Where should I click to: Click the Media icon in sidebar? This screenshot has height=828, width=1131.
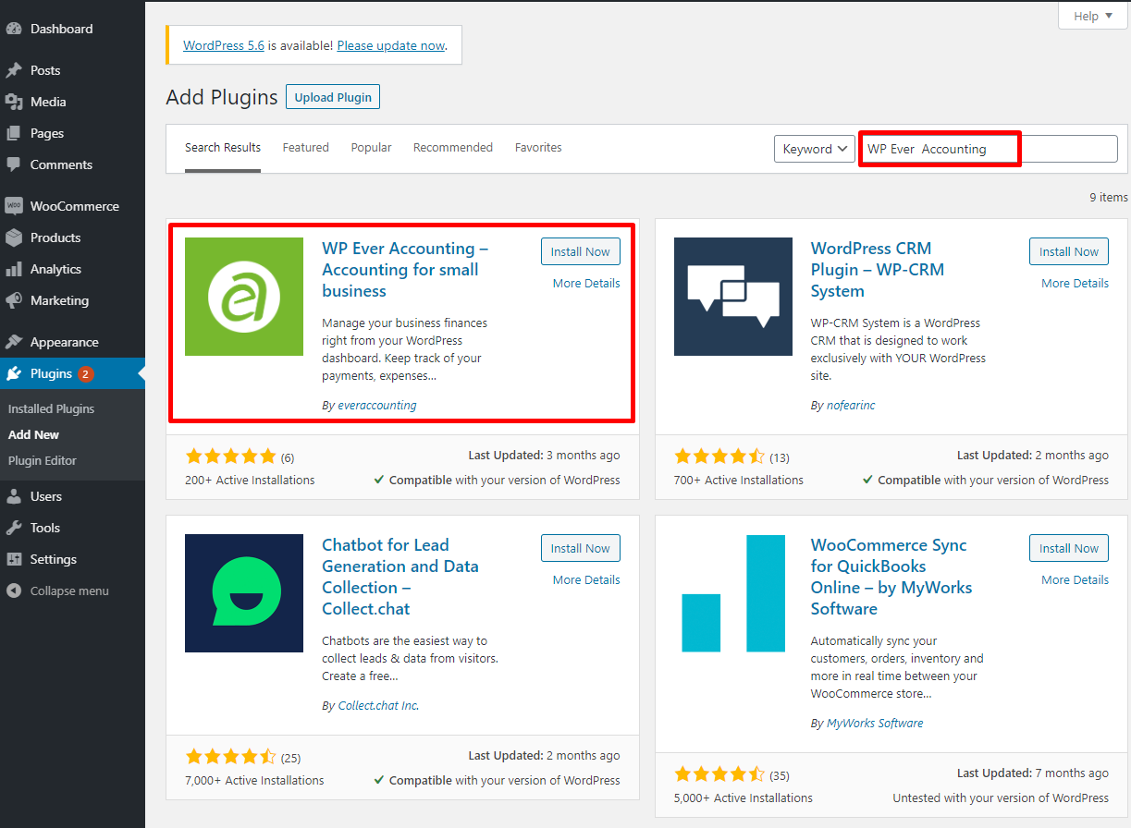click(14, 102)
